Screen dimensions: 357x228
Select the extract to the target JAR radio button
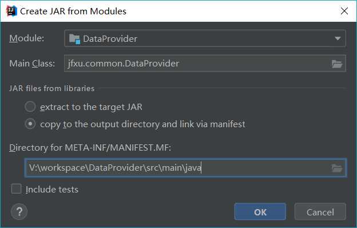(30, 107)
